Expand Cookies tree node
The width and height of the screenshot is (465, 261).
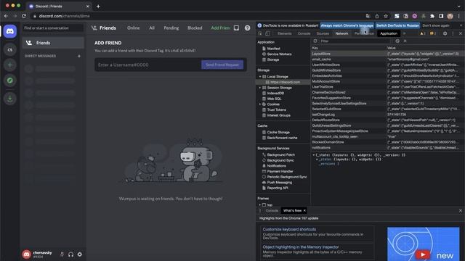[260, 104]
